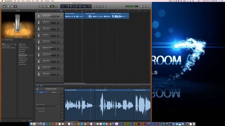
Task: Switch to the Track tab in editor
Action: pos(41,92)
